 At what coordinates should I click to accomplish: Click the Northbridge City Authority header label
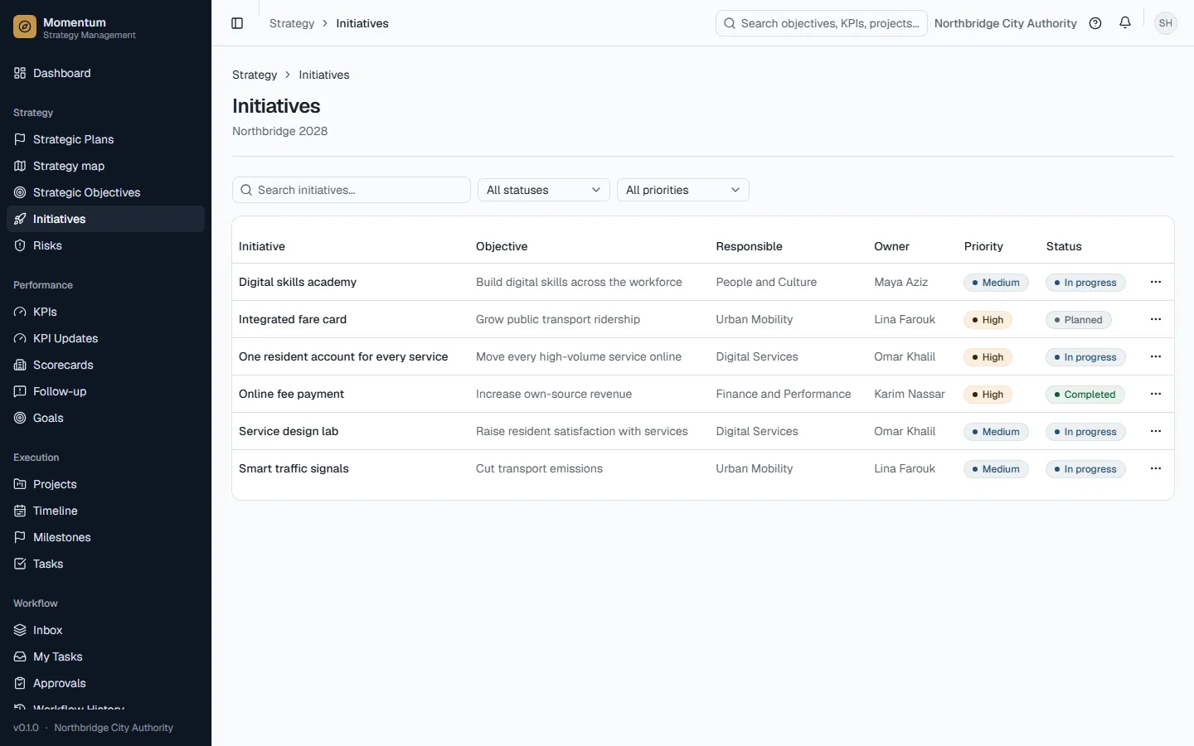pyautogui.click(x=1006, y=23)
